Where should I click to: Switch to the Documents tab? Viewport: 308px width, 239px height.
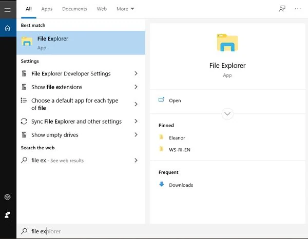(x=74, y=9)
